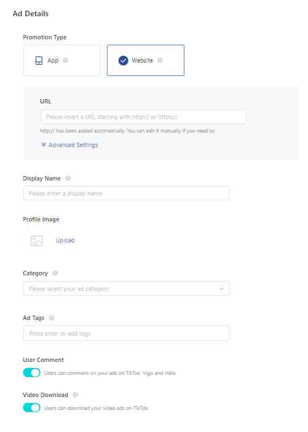Click the category dropdown chevron arrow
308x432 pixels.
tap(221, 289)
